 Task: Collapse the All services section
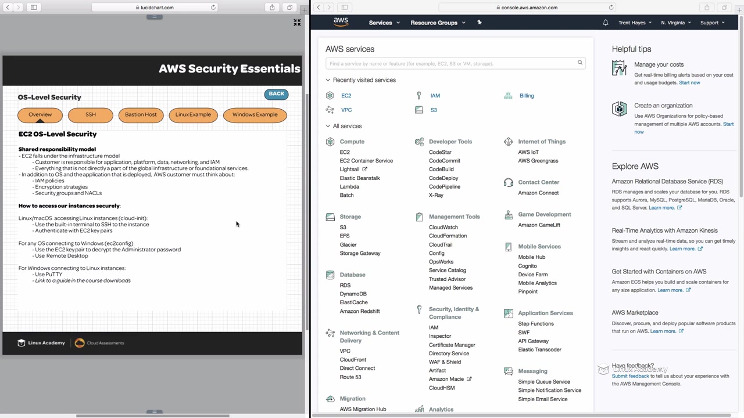point(344,126)
